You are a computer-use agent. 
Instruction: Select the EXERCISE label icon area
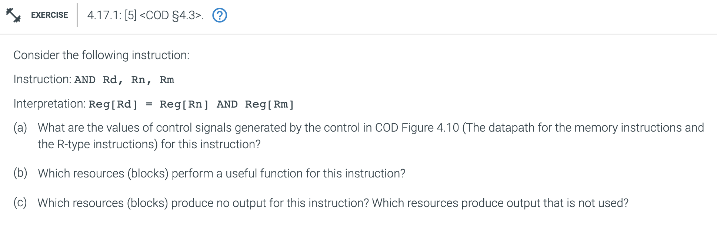point(49,15)
